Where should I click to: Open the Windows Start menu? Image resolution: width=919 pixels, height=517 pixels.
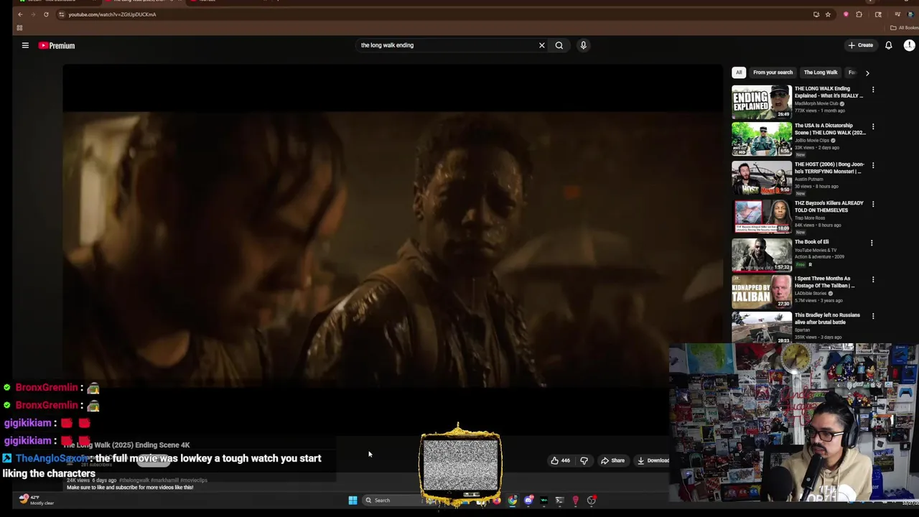353,500
